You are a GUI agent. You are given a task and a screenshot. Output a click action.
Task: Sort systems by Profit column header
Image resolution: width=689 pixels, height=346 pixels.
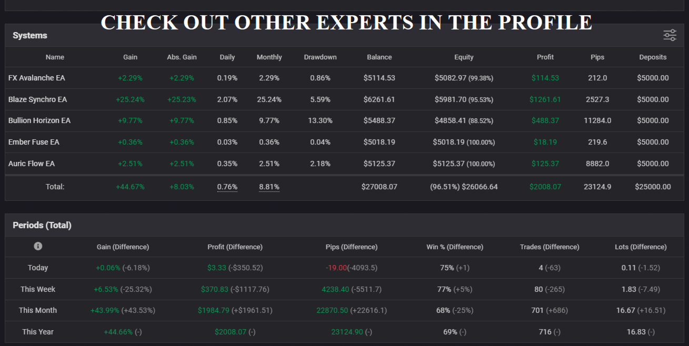545,57
